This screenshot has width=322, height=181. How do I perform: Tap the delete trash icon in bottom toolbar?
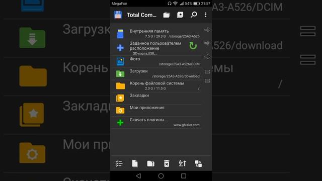click(167, 163)
